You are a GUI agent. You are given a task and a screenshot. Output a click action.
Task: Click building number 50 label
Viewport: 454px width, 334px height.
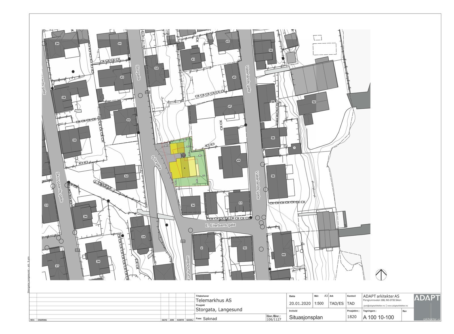pos(271,50)
